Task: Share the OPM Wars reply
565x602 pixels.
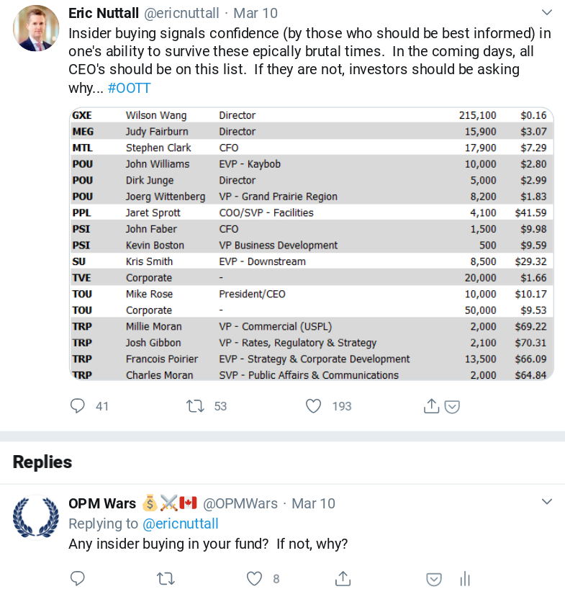Action: coord(343,578)
